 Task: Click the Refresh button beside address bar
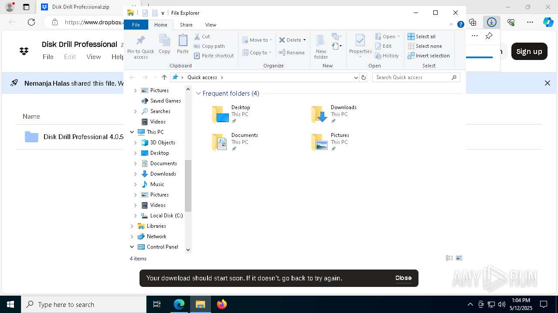coord(364,77)
